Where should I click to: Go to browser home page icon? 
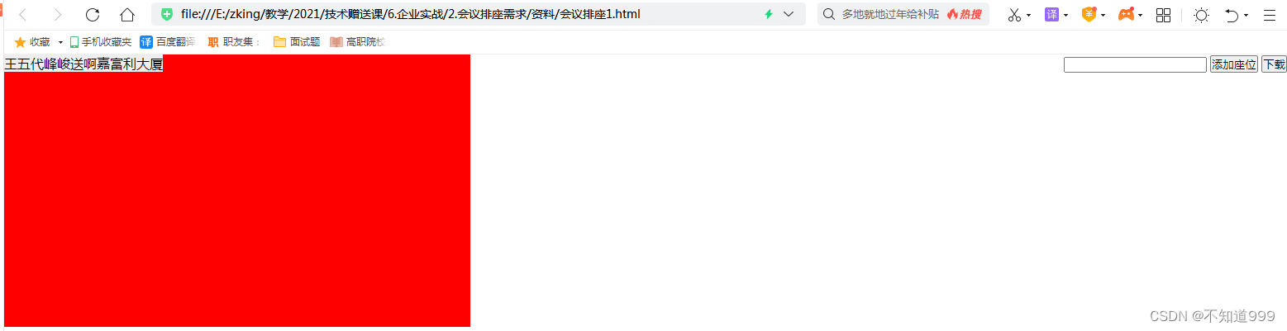point(126,15)
